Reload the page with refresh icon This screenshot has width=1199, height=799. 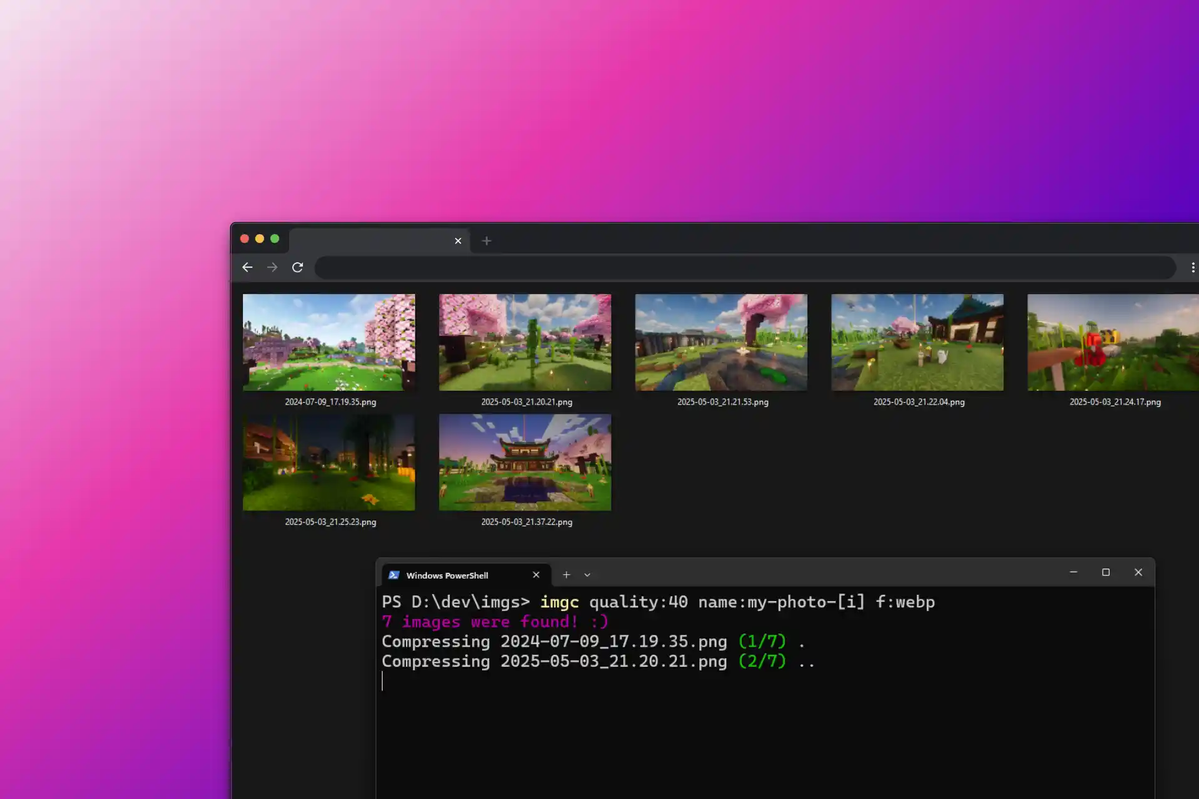click(297, 267)
